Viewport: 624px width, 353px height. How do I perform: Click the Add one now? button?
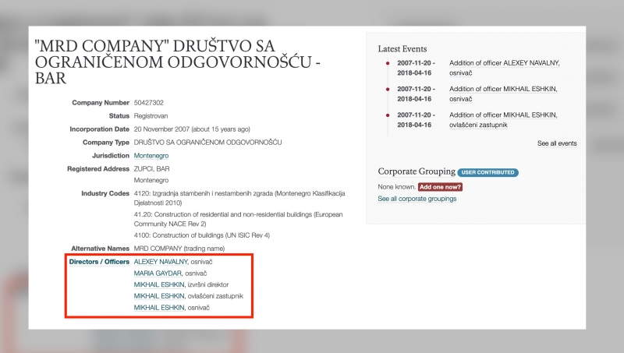(x=440, y=187)
